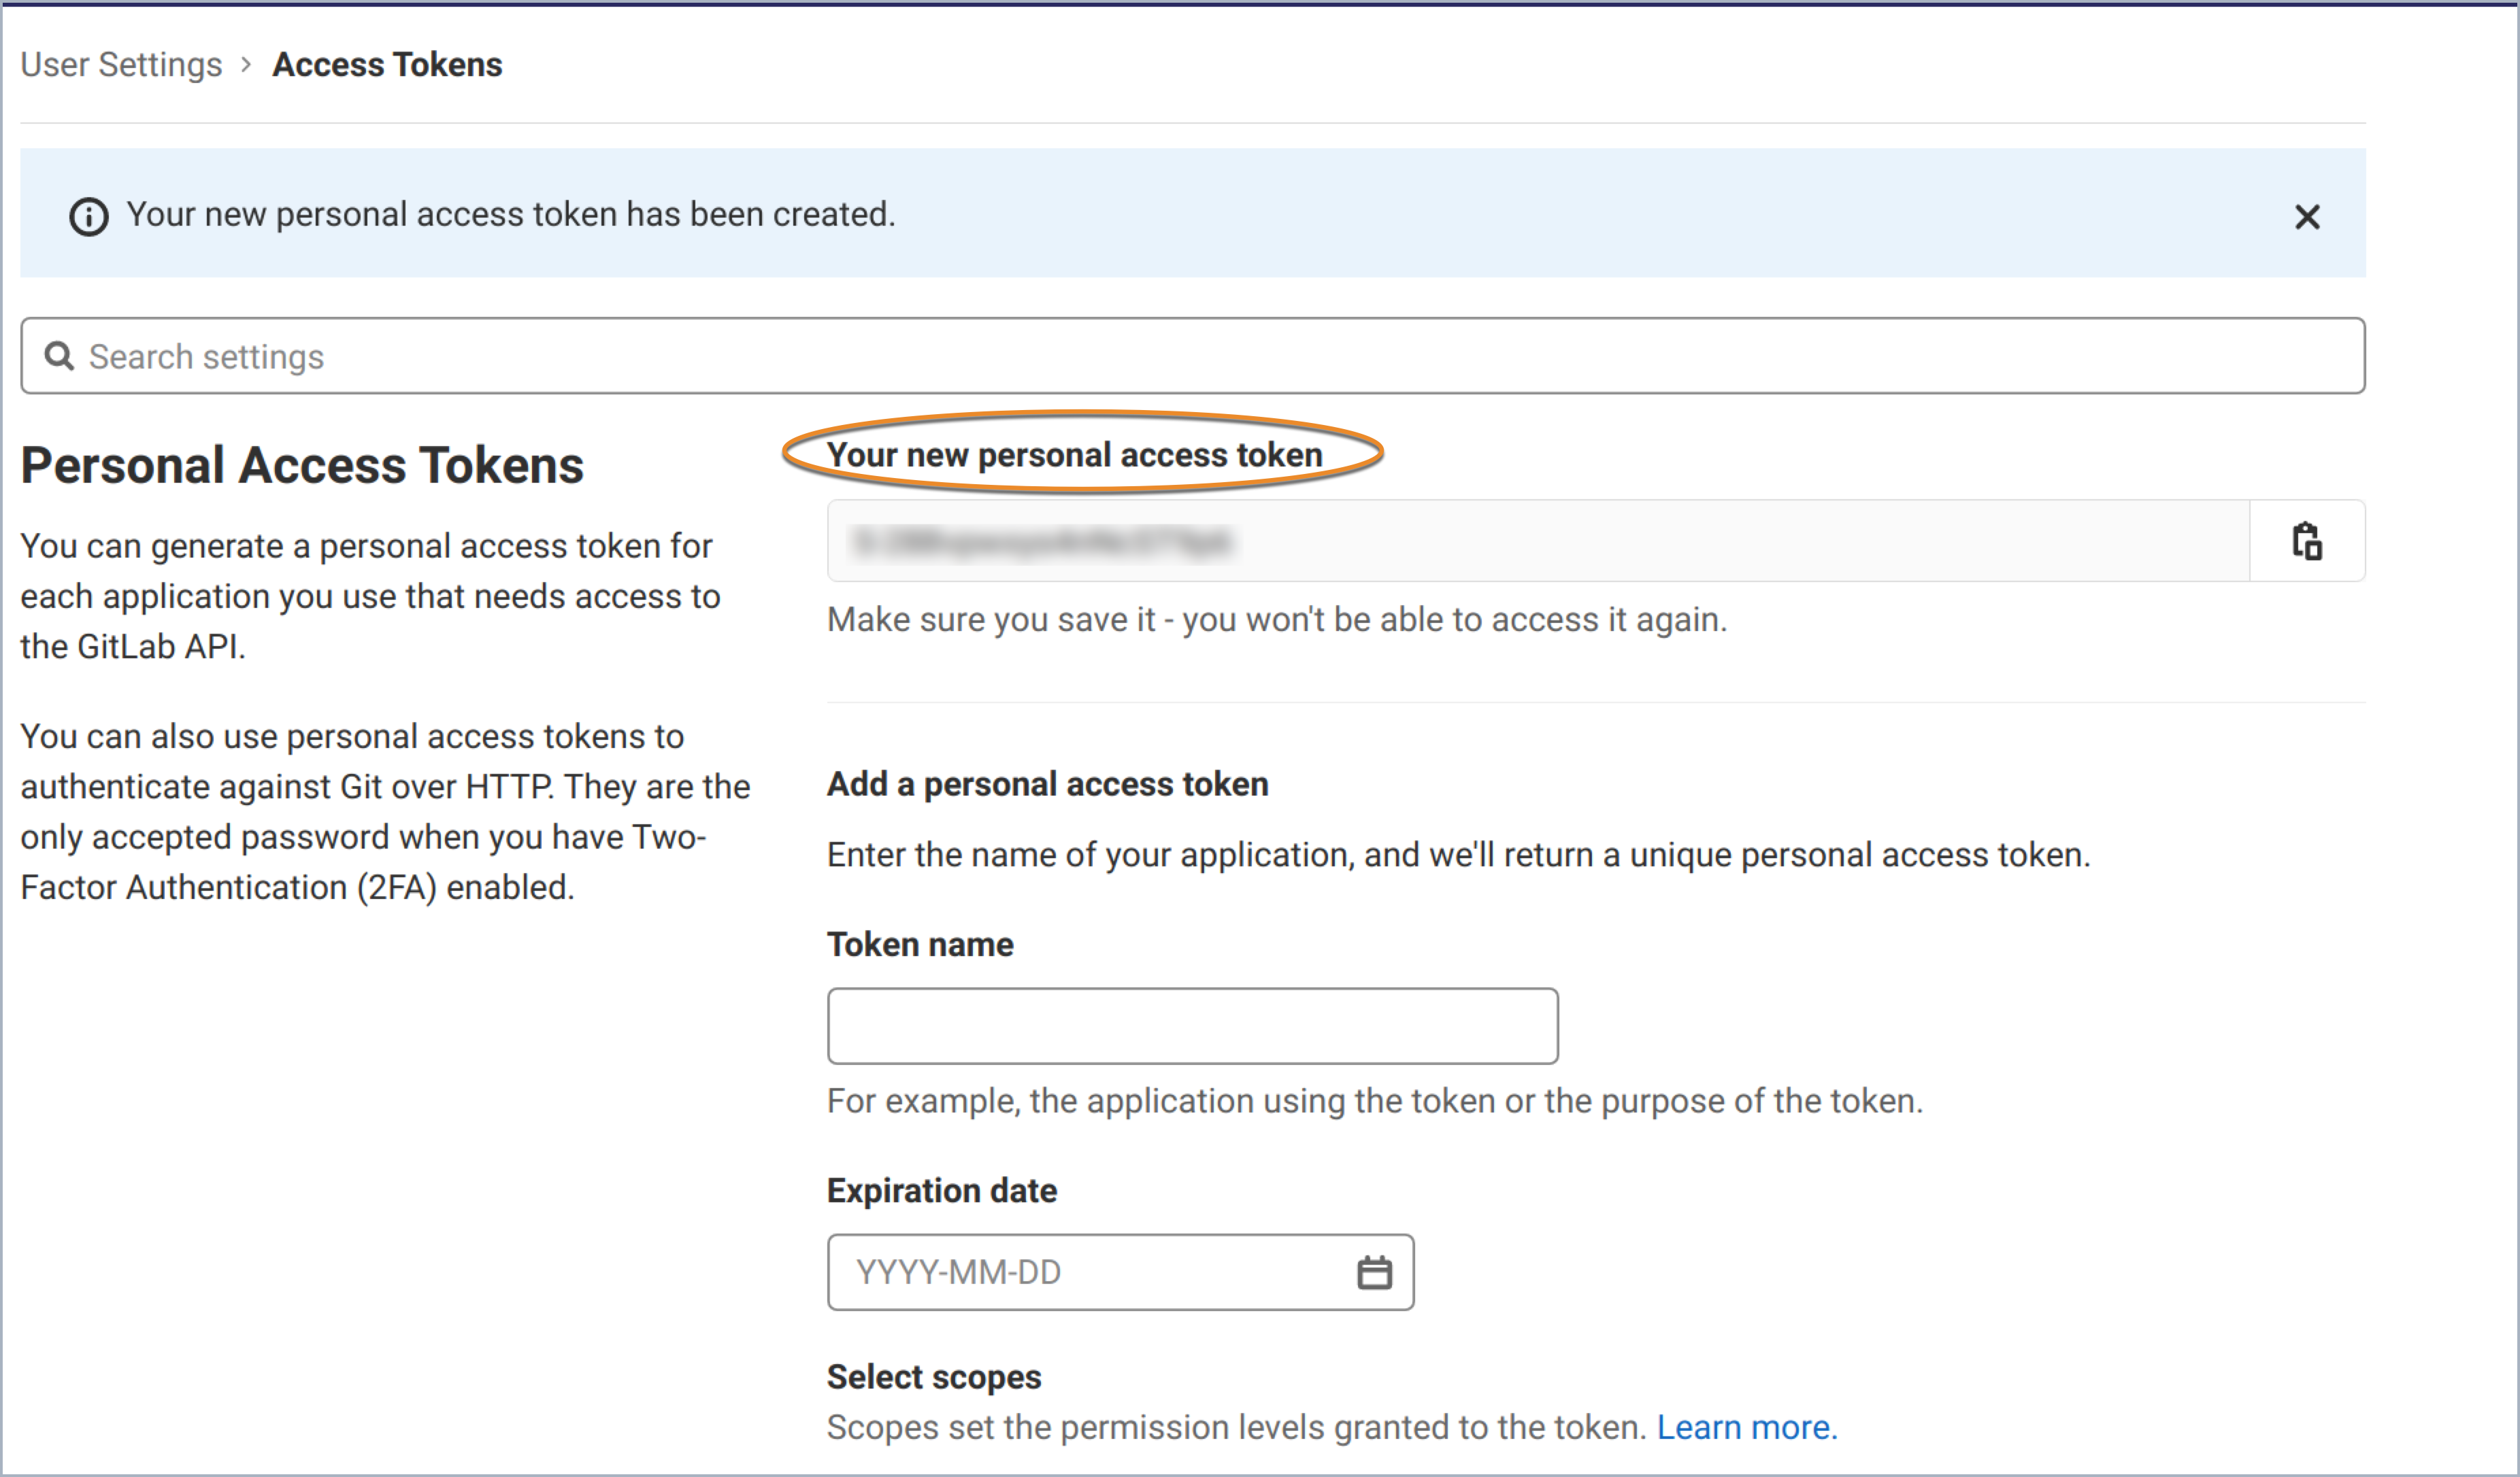Click the Expiration date field label
Screen dimensions: 2520x1477
point(941,1190)
